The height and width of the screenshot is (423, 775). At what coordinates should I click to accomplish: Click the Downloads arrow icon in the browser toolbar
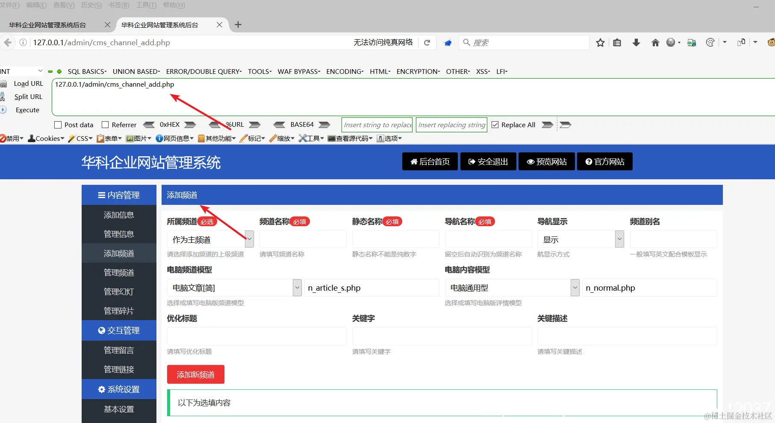636,42
